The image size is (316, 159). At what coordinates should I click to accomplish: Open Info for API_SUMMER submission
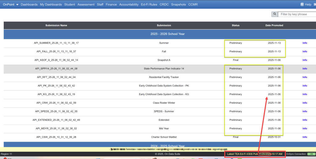pyautogui.click(x=305, y=43)
